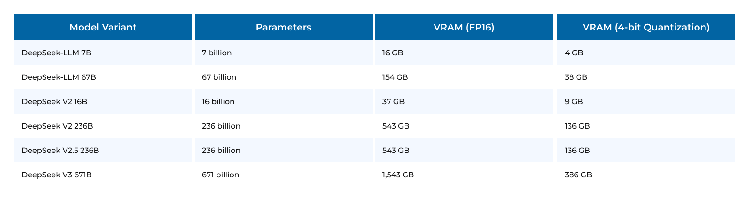Click the VRAM (4-bit Quantization) header
The height and width of the screenshot is (198, 750).
[x=646, y=27]
